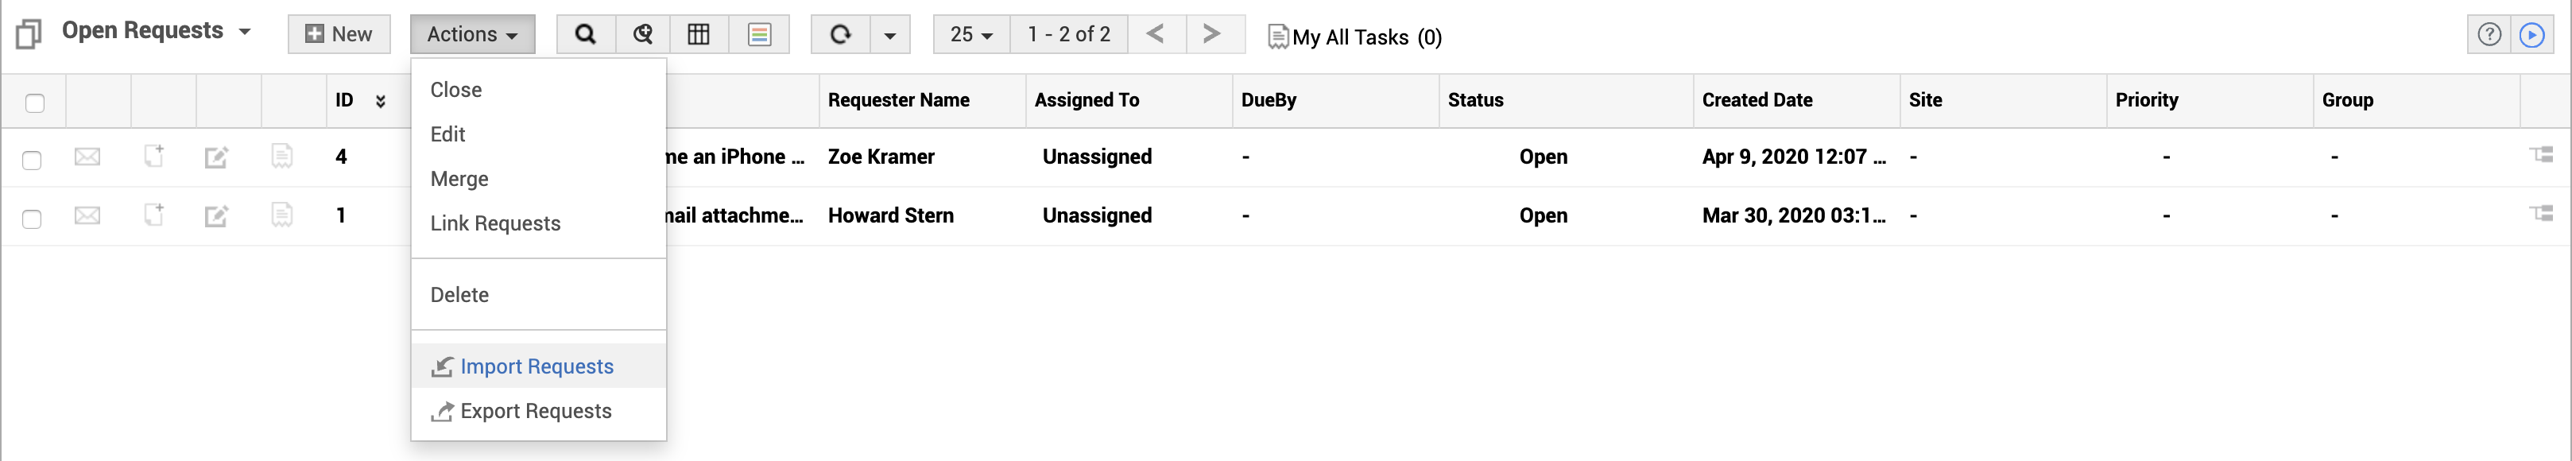
Task: Go to the next page arrow
Action: (1212, 34)
